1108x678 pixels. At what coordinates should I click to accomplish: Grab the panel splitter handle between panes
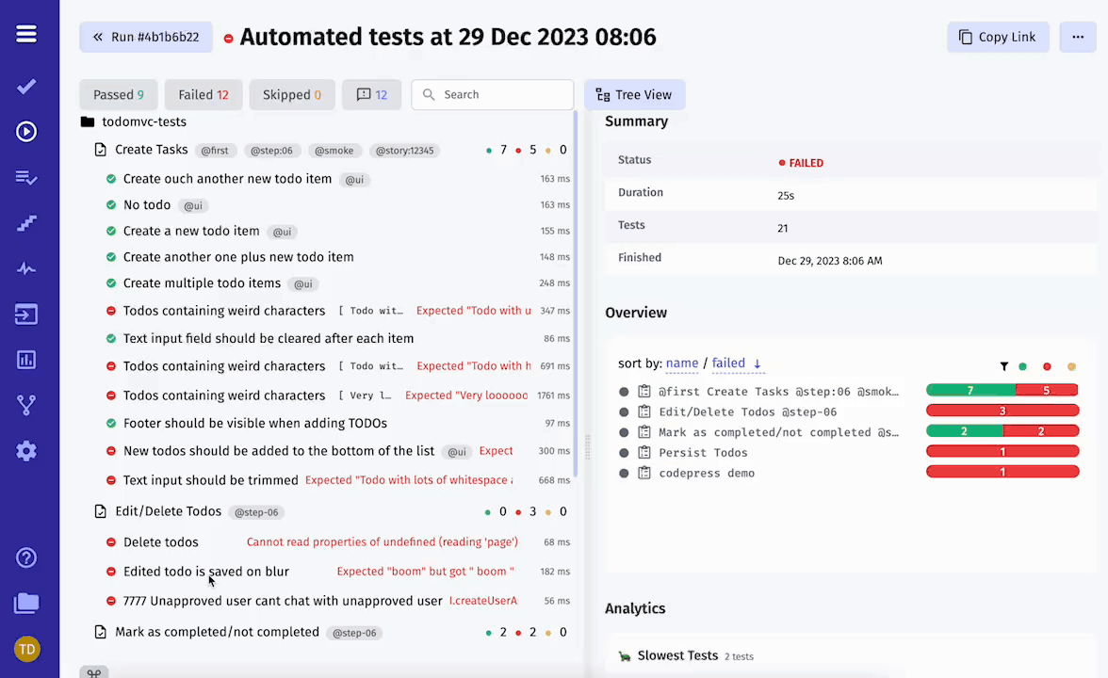click(587, 446)
